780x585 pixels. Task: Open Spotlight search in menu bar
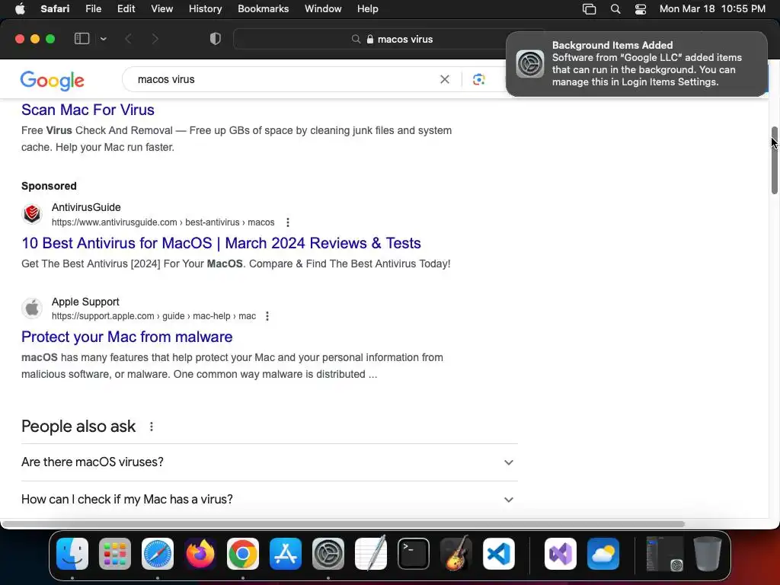click(x=615, y=9)
